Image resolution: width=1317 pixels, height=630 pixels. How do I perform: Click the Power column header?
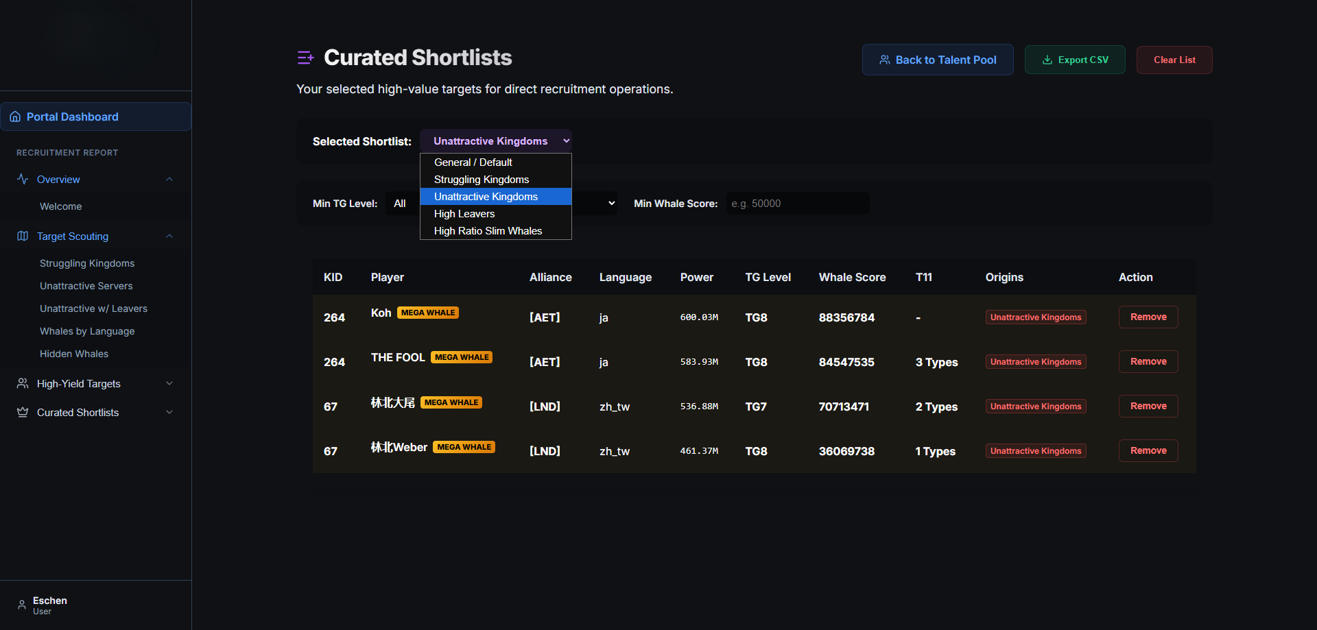[x=697, y=277]
